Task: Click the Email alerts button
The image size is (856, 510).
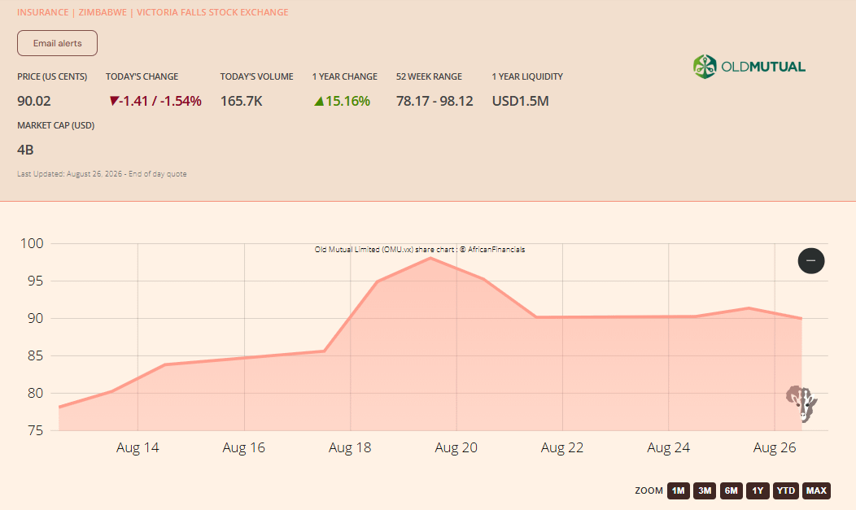Action: 57,43
